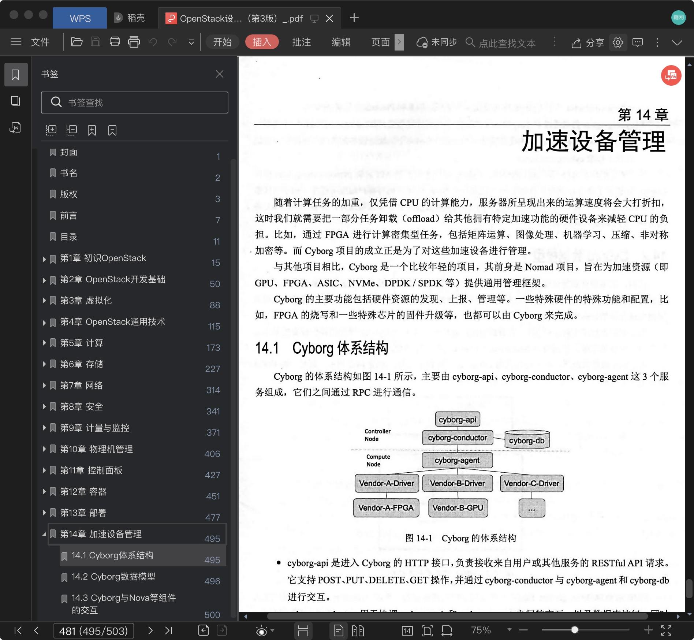
Task: Switch to the 编辑 tab
Action: click(341, 42)
